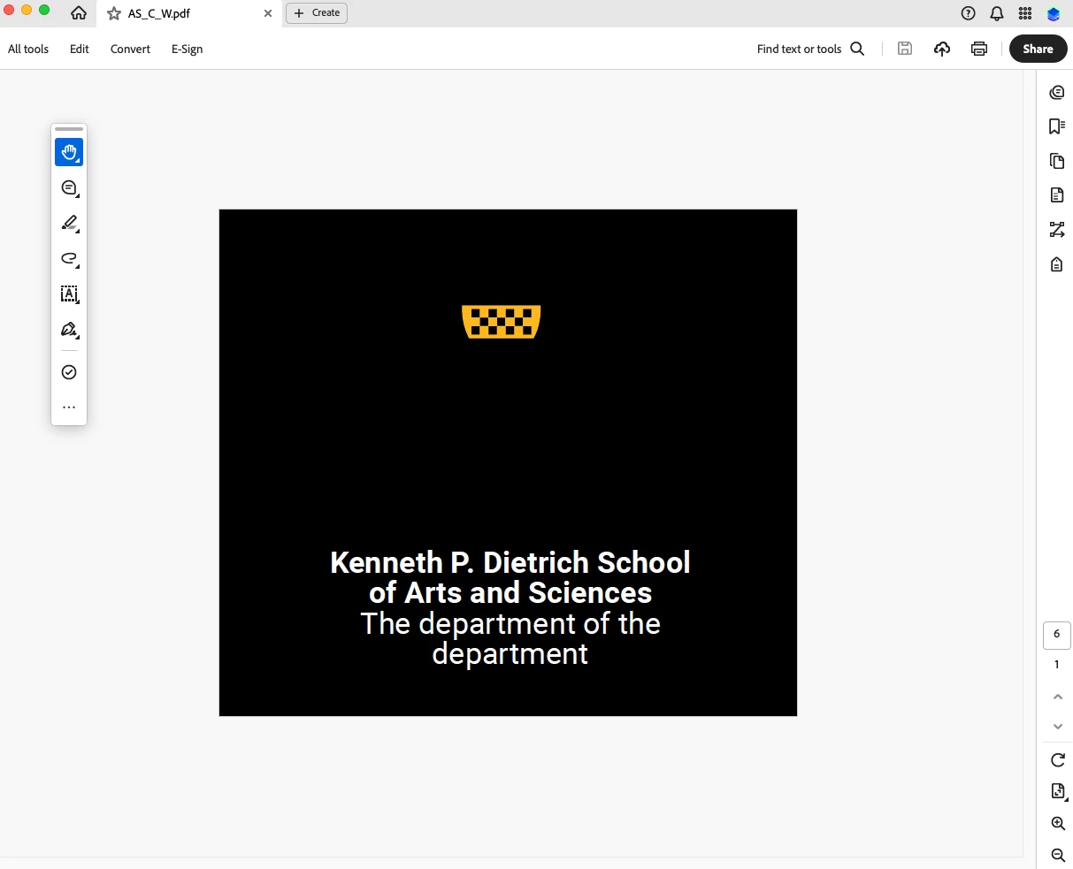Switch to the AS_C_W.pdf tab
Image resolution: width=1073 pixels, height=869 pixels.
tap(189, 13)
